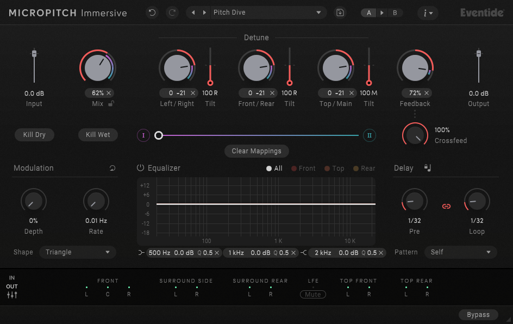
Task: Click the modulation Depth knob
Action: (33, 201)
